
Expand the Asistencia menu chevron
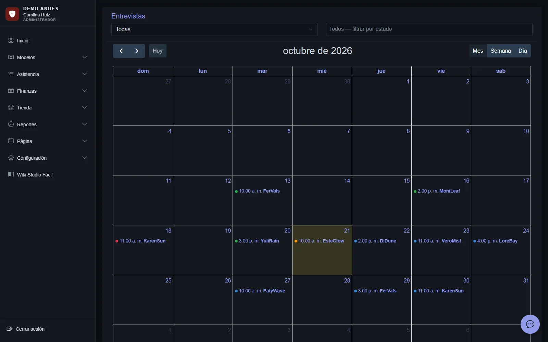point(85,74)
